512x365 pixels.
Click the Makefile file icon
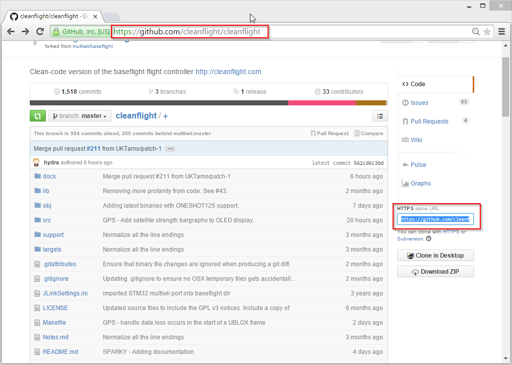point(37,323)
